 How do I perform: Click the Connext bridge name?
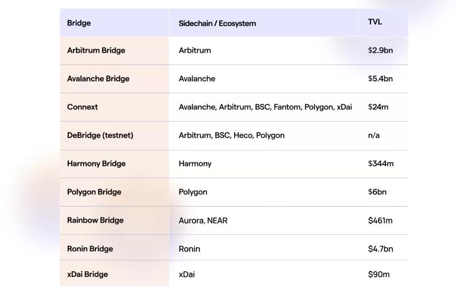(x=82, y=107)
